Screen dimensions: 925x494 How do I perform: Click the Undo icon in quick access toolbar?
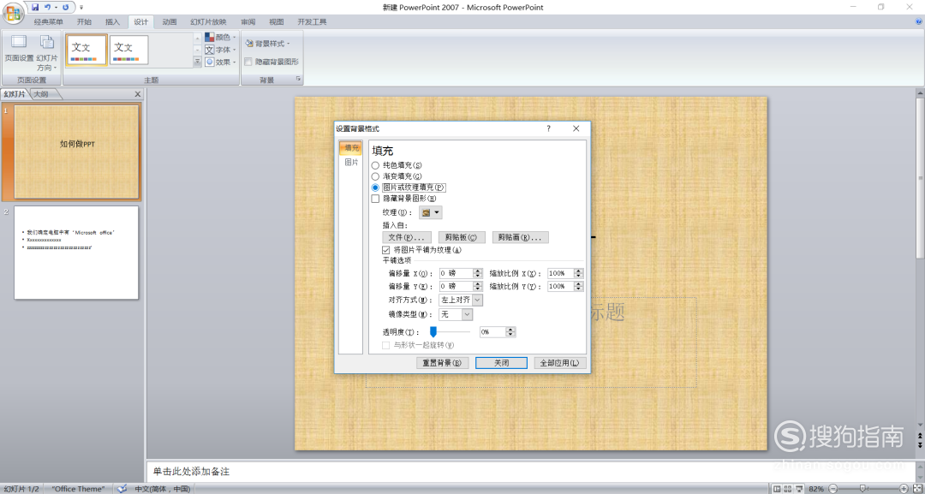tap(48, 8)
